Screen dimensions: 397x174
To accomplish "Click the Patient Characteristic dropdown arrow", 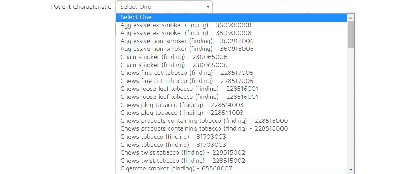I will pos(208,7).
